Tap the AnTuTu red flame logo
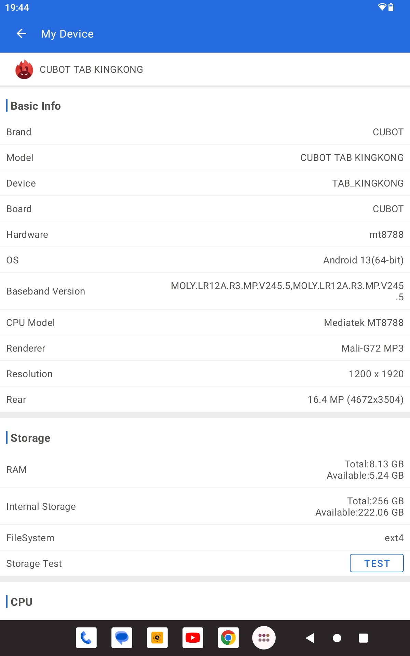Screen dimensions: 410x656 [24, 69]
